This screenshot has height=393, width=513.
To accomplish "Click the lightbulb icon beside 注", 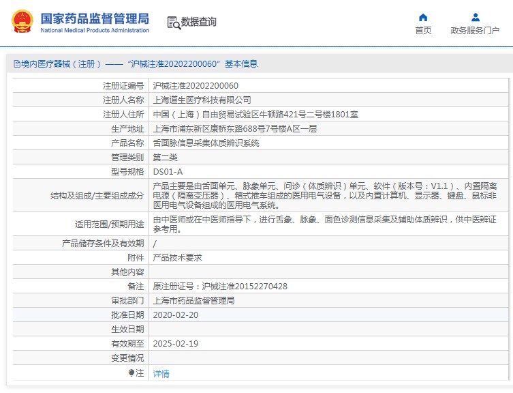I will click(x=131, y=373).
